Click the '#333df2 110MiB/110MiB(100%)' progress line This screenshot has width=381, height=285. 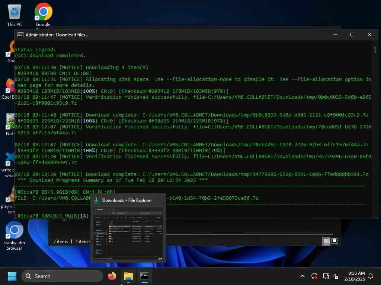[x=120, y=151]
